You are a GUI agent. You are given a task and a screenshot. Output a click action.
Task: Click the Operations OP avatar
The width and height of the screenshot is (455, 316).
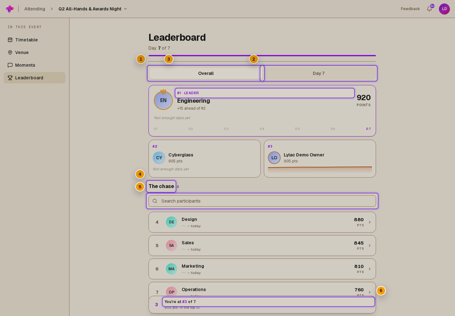point(172,292)
